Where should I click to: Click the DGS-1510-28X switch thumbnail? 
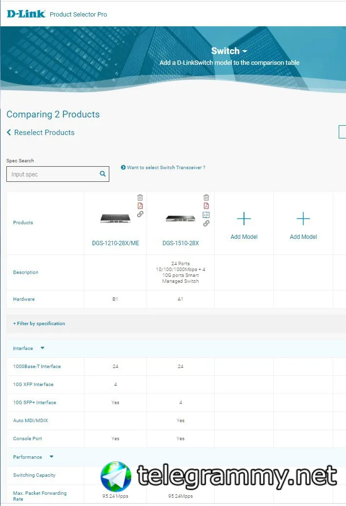click(x=181, y=219)
